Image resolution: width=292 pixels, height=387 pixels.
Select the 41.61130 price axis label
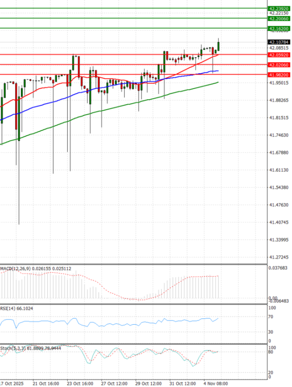[279, 170]
